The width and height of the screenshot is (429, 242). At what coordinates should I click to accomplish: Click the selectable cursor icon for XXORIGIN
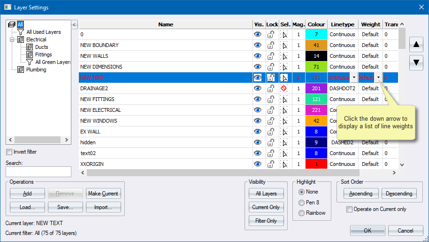click(x=284, y=164)
